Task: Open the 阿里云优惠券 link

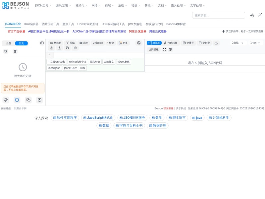Action: (137, 31)
